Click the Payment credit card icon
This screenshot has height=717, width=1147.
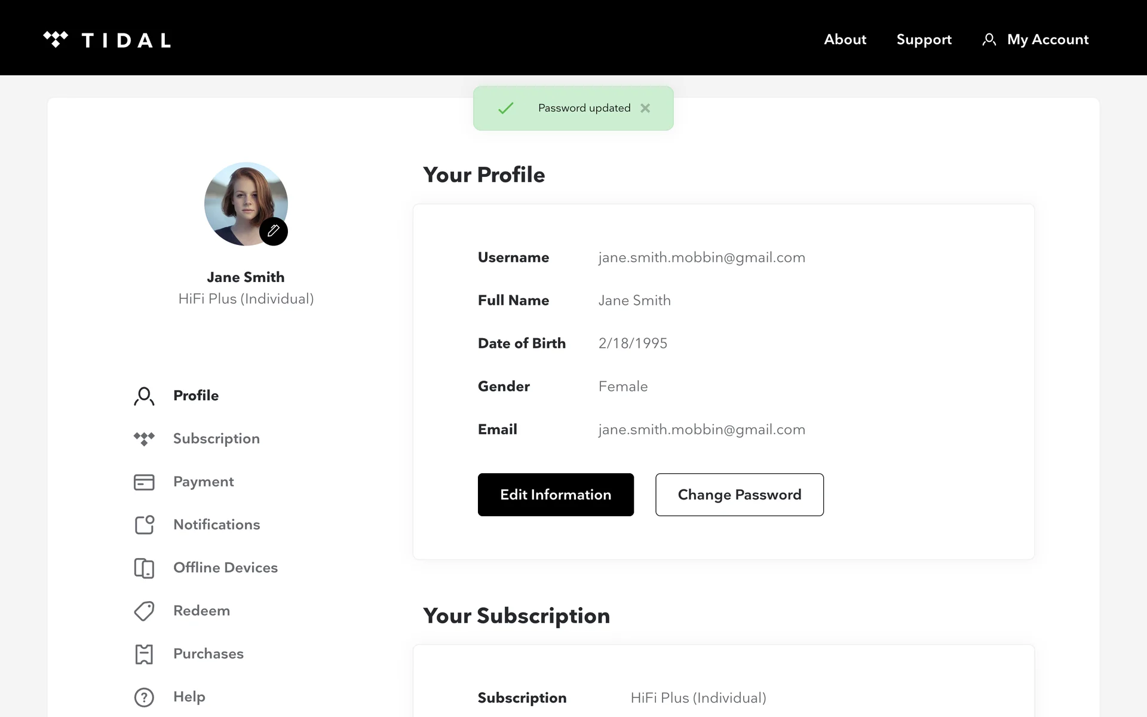pos(144,482)
